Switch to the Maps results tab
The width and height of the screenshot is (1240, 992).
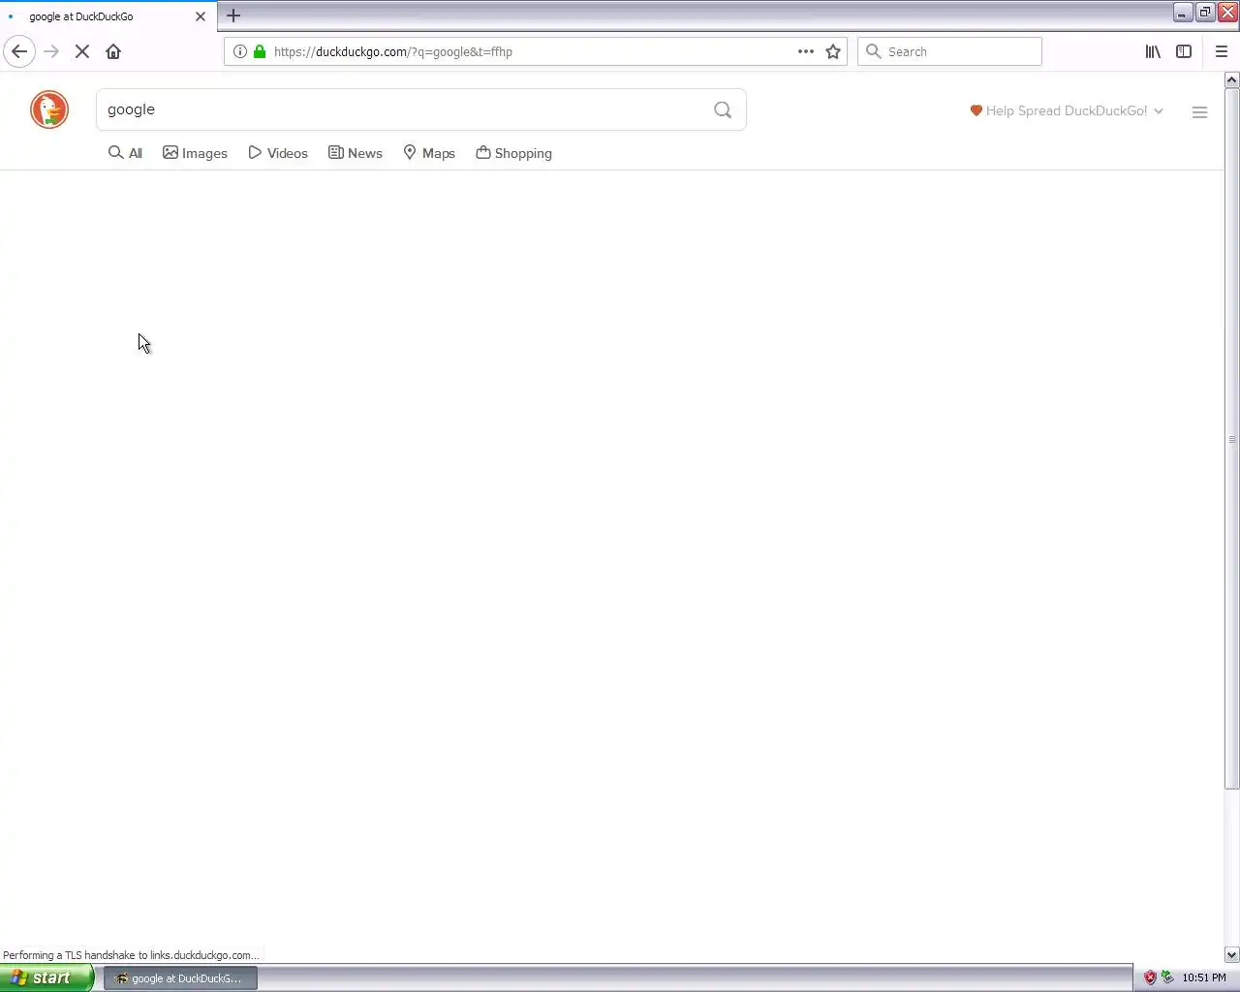click(429, 153)
